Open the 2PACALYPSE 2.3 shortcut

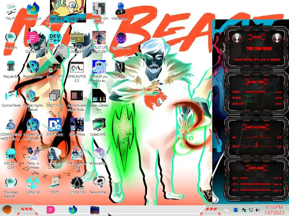(77, 72)
